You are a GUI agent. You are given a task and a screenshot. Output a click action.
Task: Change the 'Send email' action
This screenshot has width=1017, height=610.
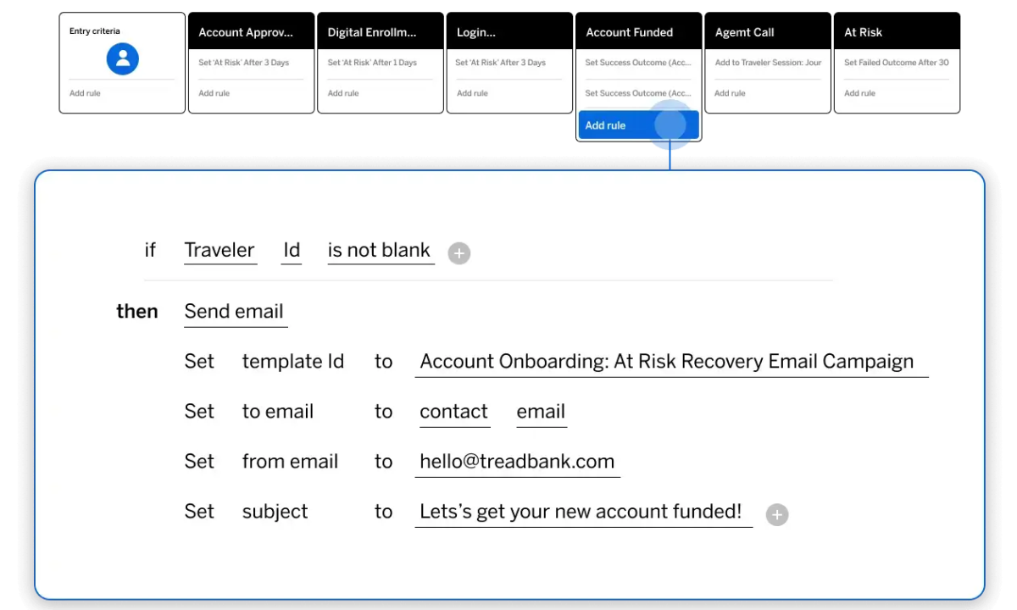pos(235,312)
